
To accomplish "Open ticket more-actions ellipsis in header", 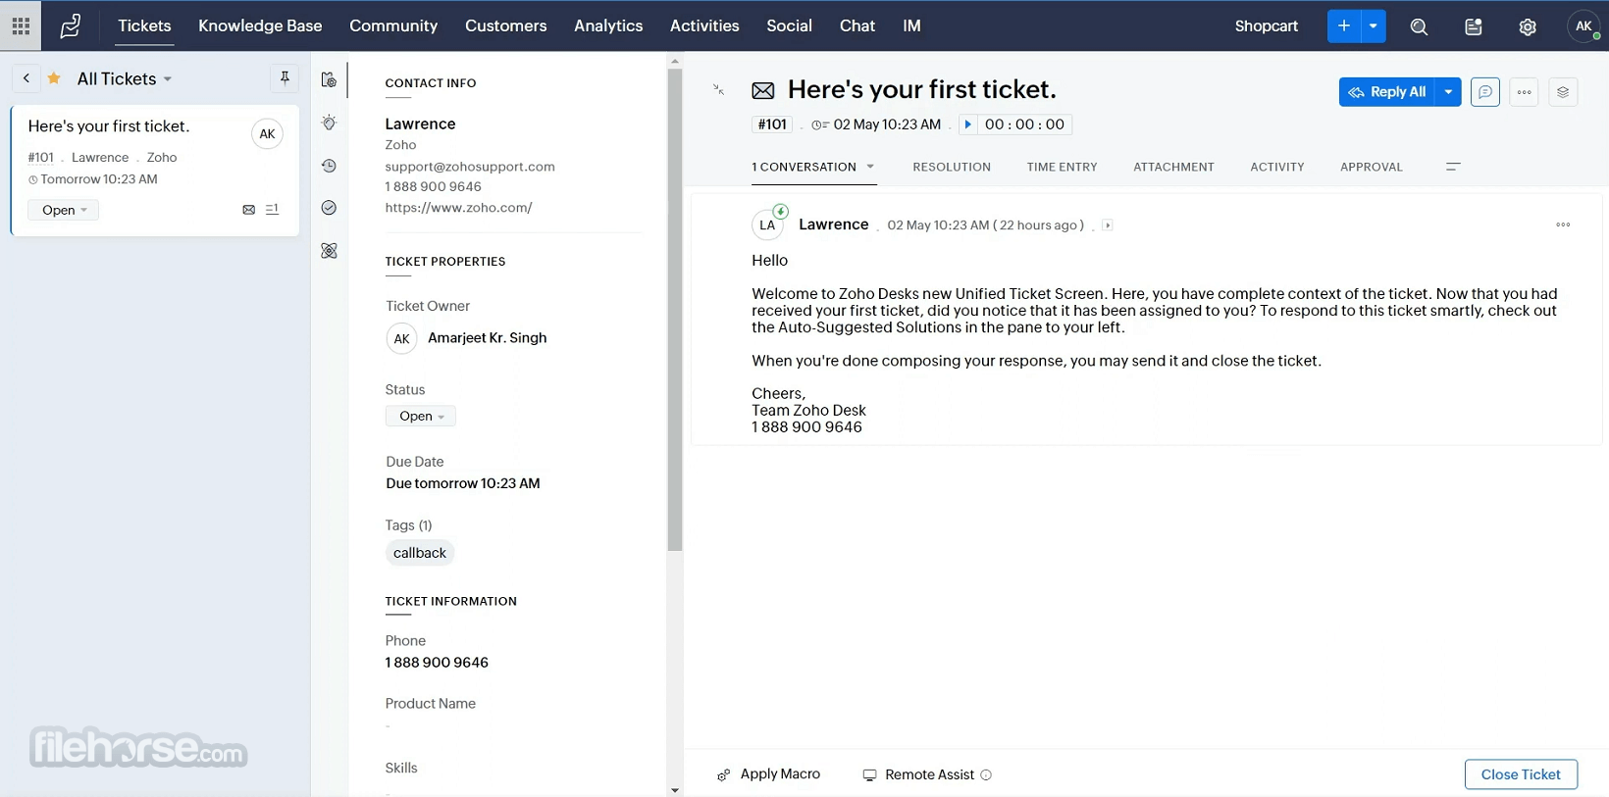I will [x=1524, y=92].
